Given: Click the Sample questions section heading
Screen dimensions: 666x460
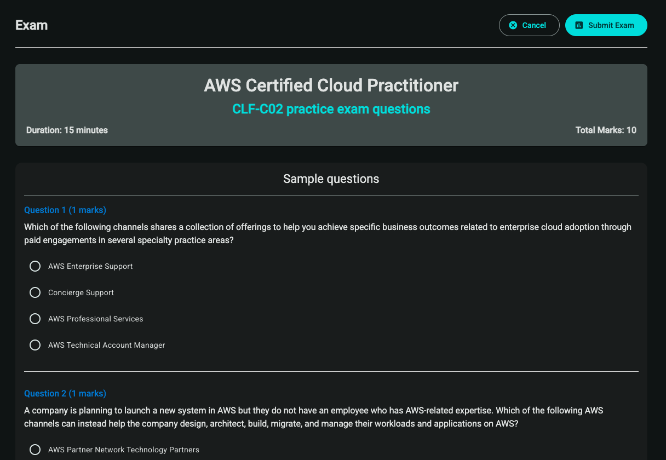Looking at the screenshot, I should (331, 179).
